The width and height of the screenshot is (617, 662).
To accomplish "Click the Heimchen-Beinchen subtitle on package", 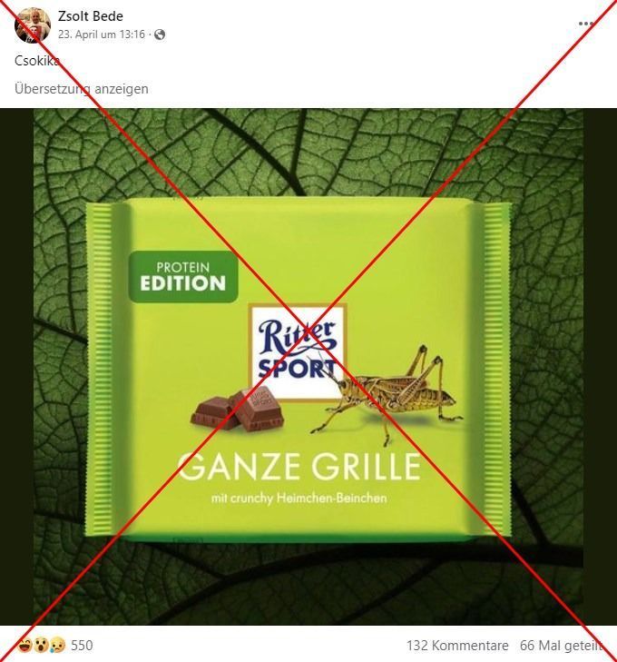I will [299, 499].
